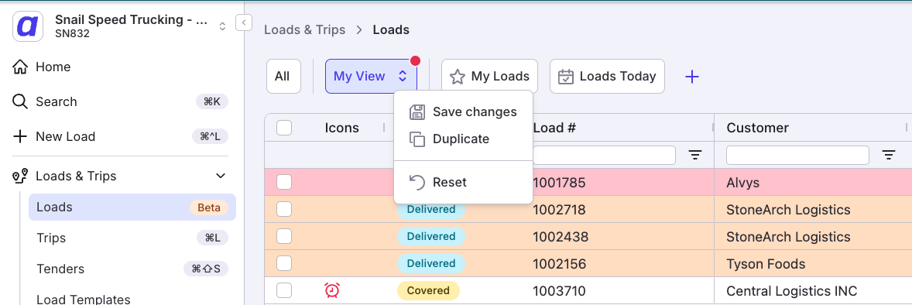Click the Alvys logo icon
Viewport: 912px width, 305px height.
27,26
